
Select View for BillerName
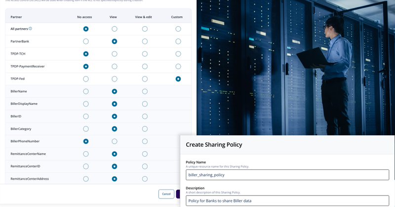click(x=115, y=91)
